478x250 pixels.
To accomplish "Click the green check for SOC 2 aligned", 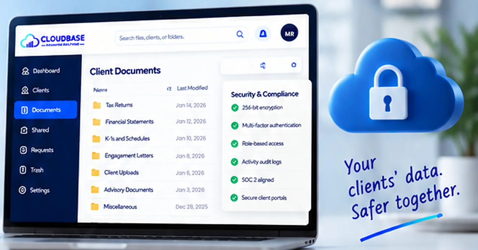I will [234, 180].
